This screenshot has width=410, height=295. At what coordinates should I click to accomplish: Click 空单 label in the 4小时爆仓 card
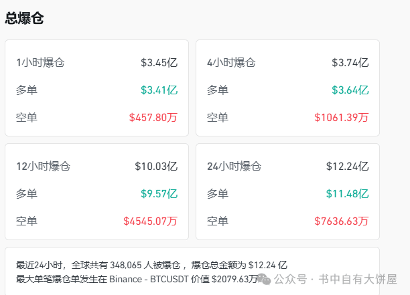218,118
